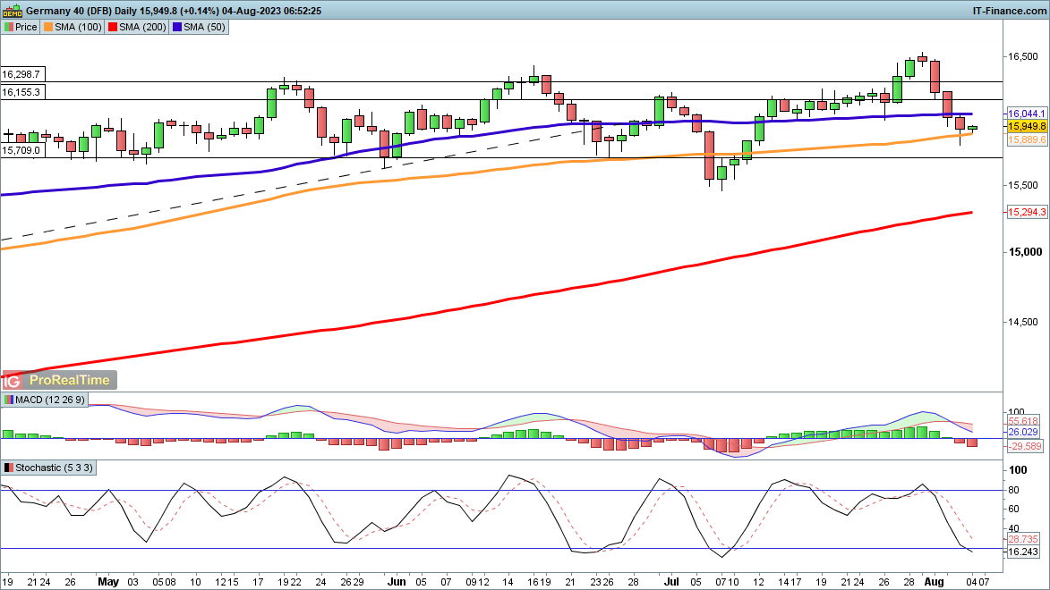Click the Jun label on time axis

(x=397, y=582)
